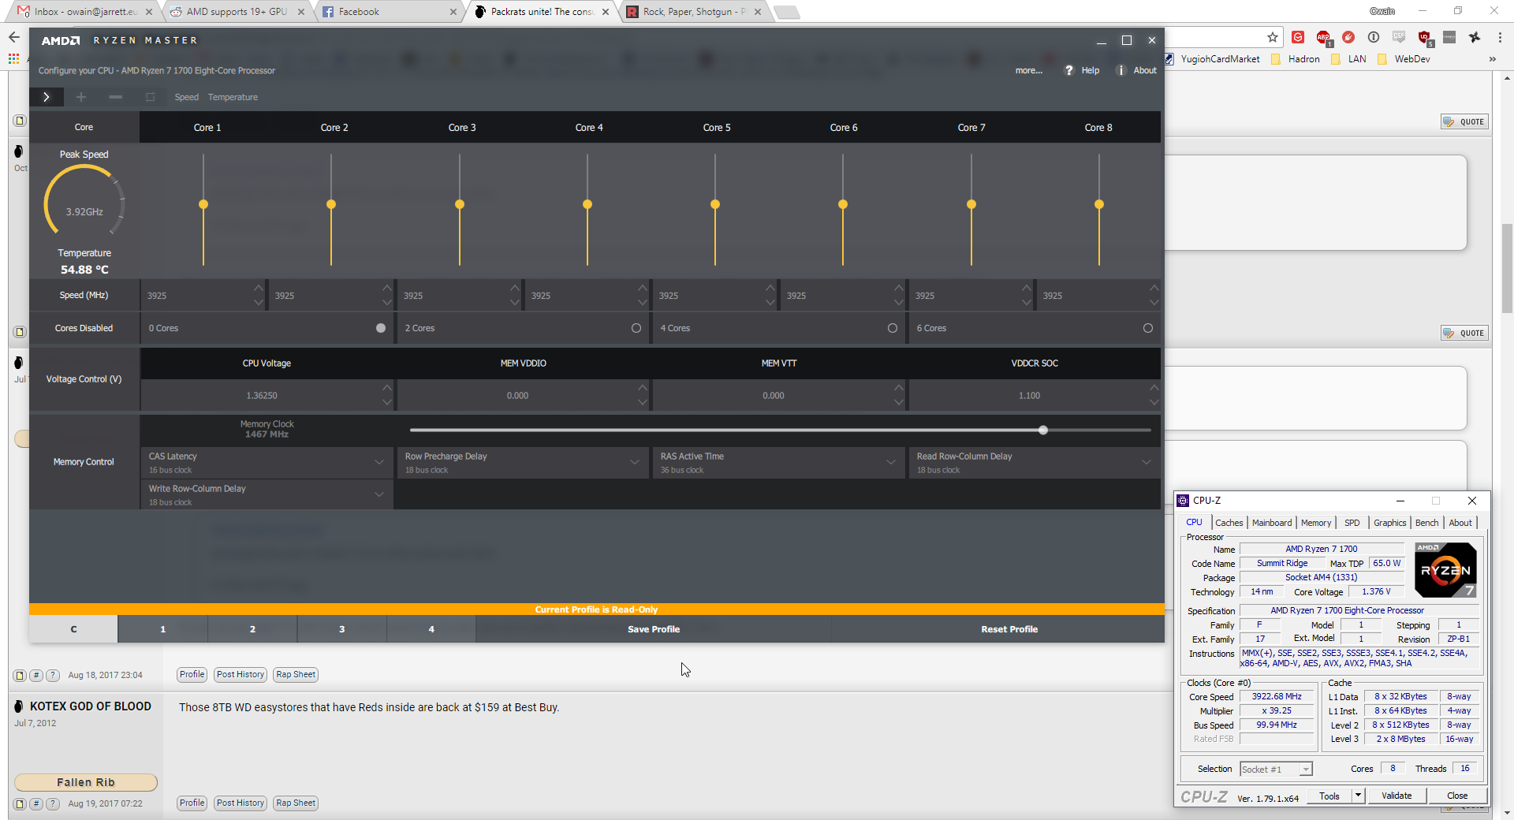Open Post History for Aug 19 post
Screen dimensions: 1514x820
[241, 803]
